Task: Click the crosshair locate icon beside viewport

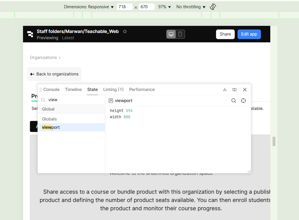Action: pyautogui.click(x=243, y=101)
